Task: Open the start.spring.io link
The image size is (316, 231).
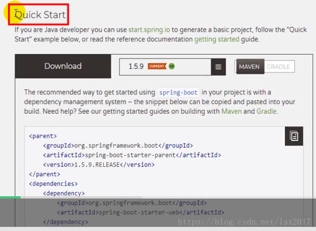Action: coord(149,30)
